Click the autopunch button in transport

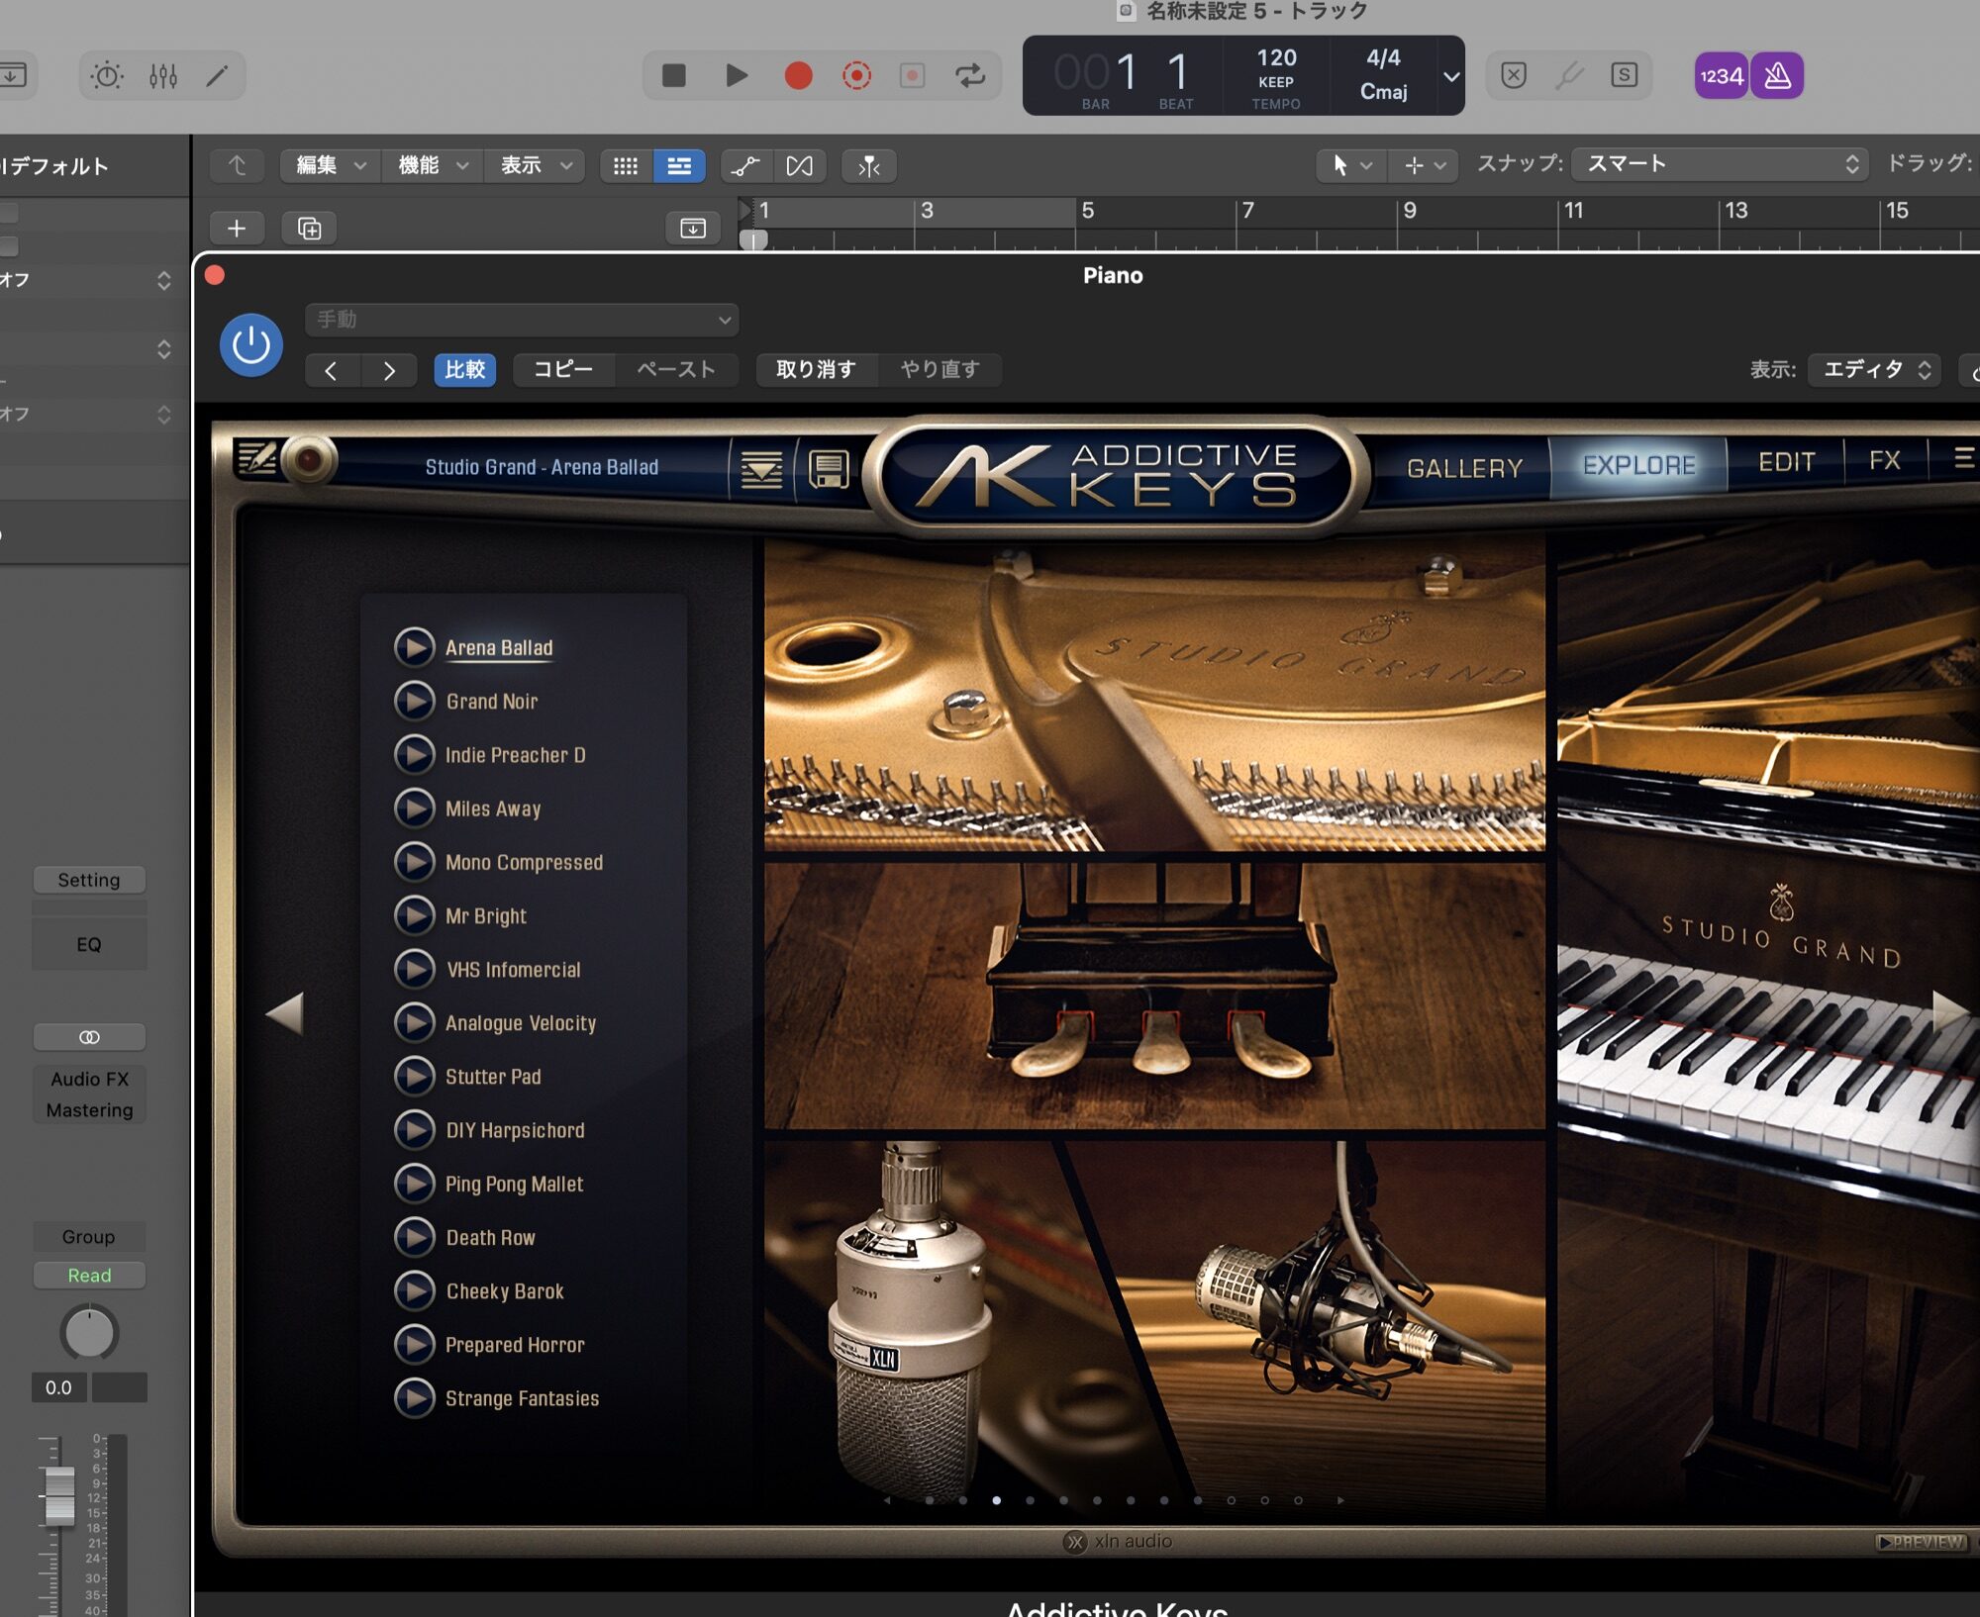tap(913, 75)
